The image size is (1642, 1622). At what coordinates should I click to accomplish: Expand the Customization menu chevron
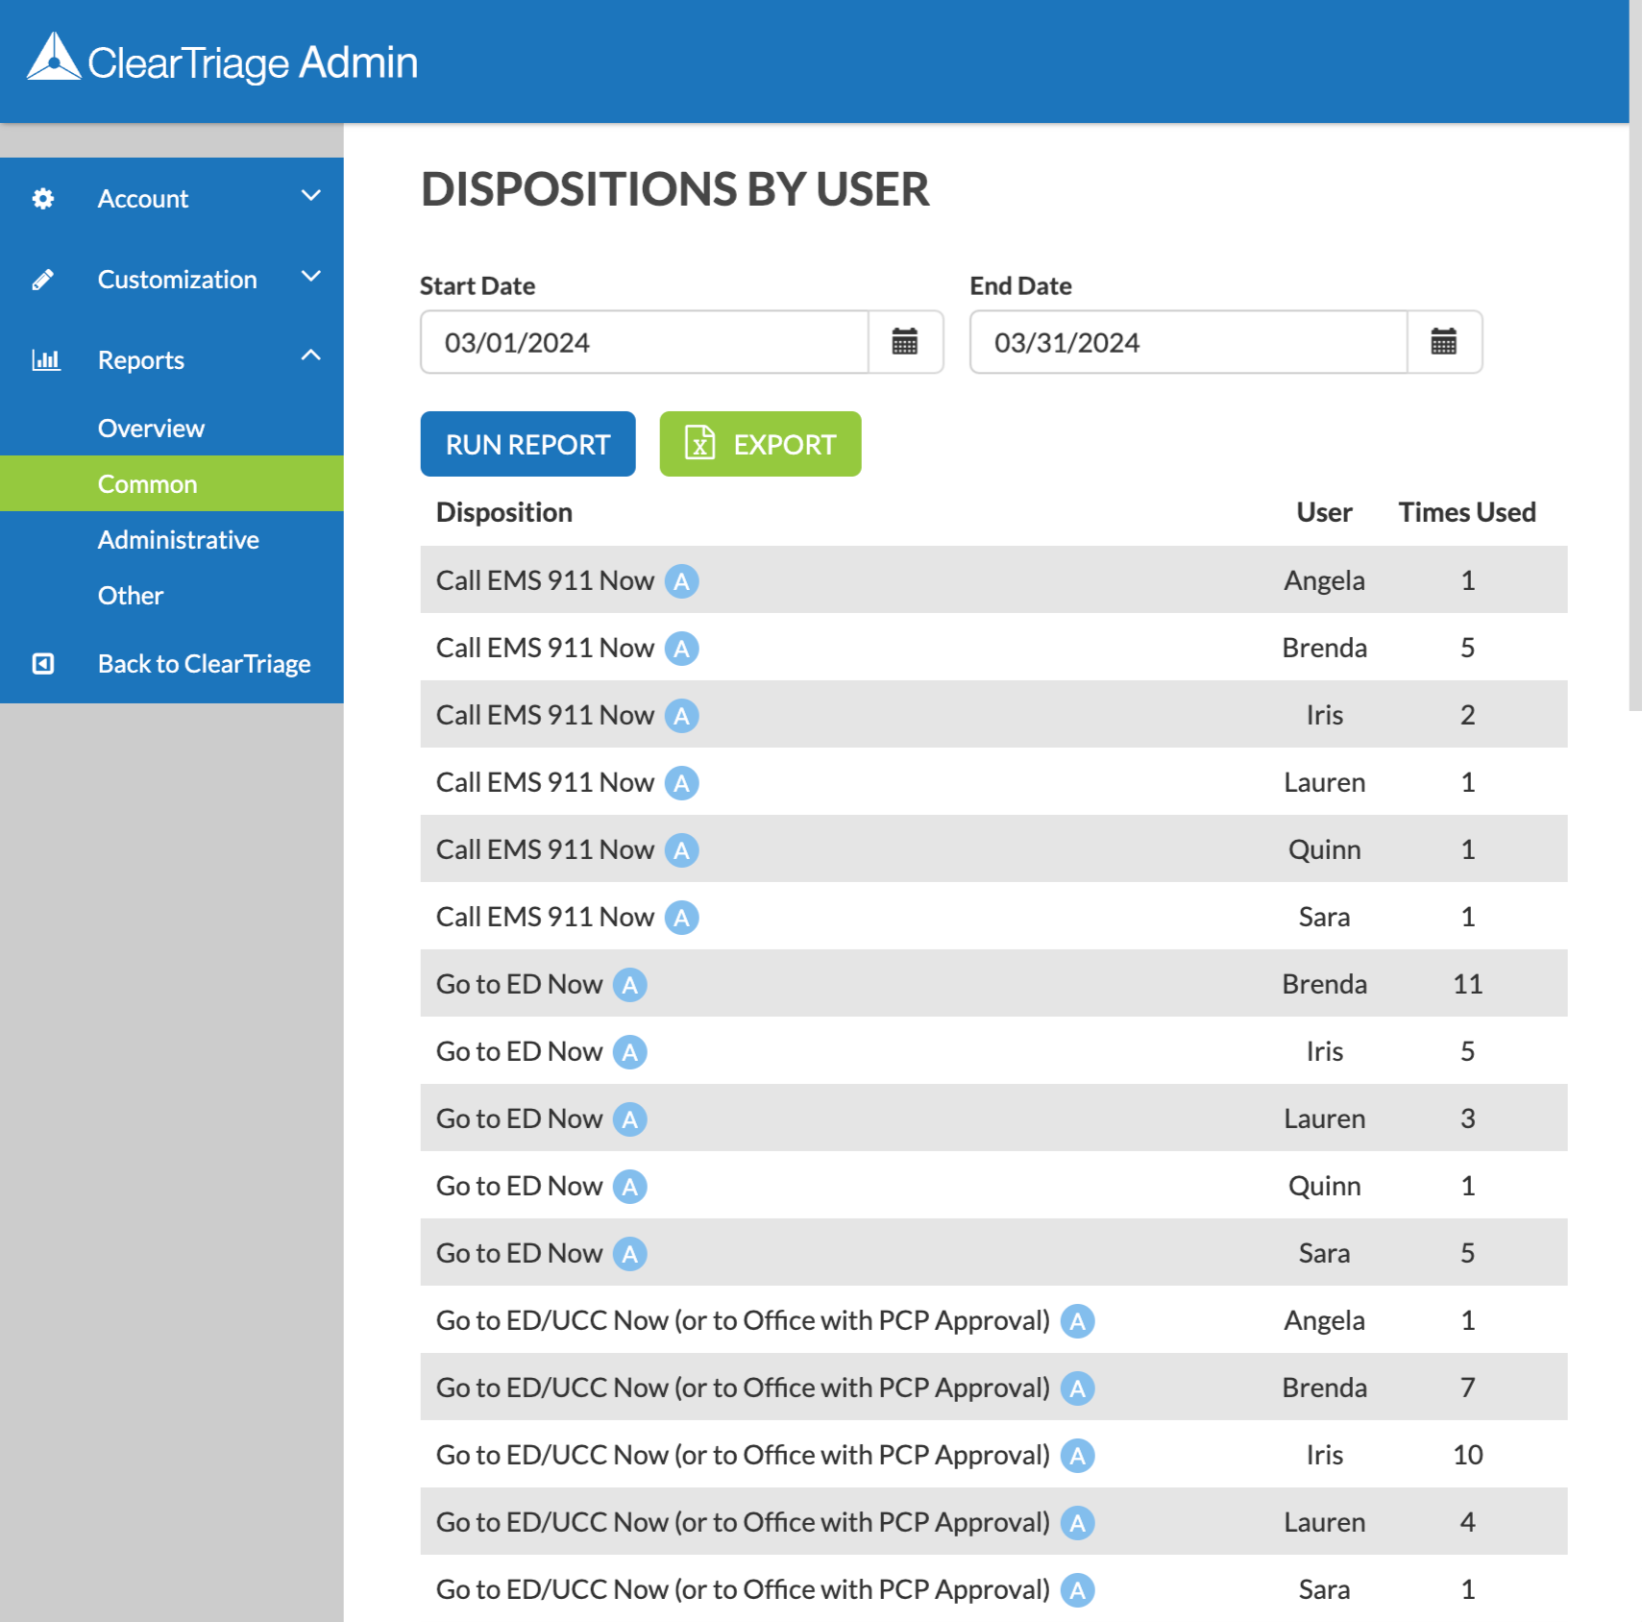[310, 277]
